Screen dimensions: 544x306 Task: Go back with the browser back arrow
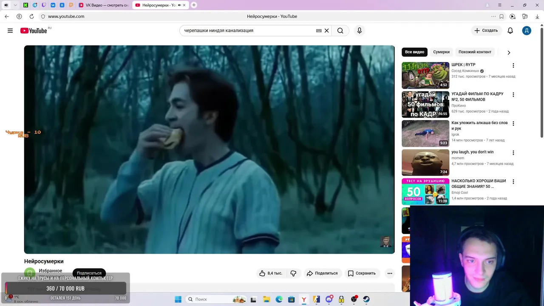[x=7, y=16]
